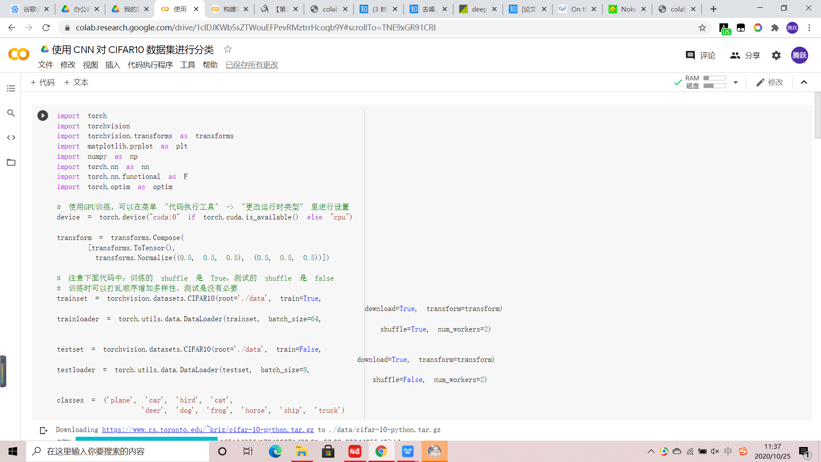The image size is (821, 462).
Task: Open the comments (评论) panel
Action: click(700, 56)
